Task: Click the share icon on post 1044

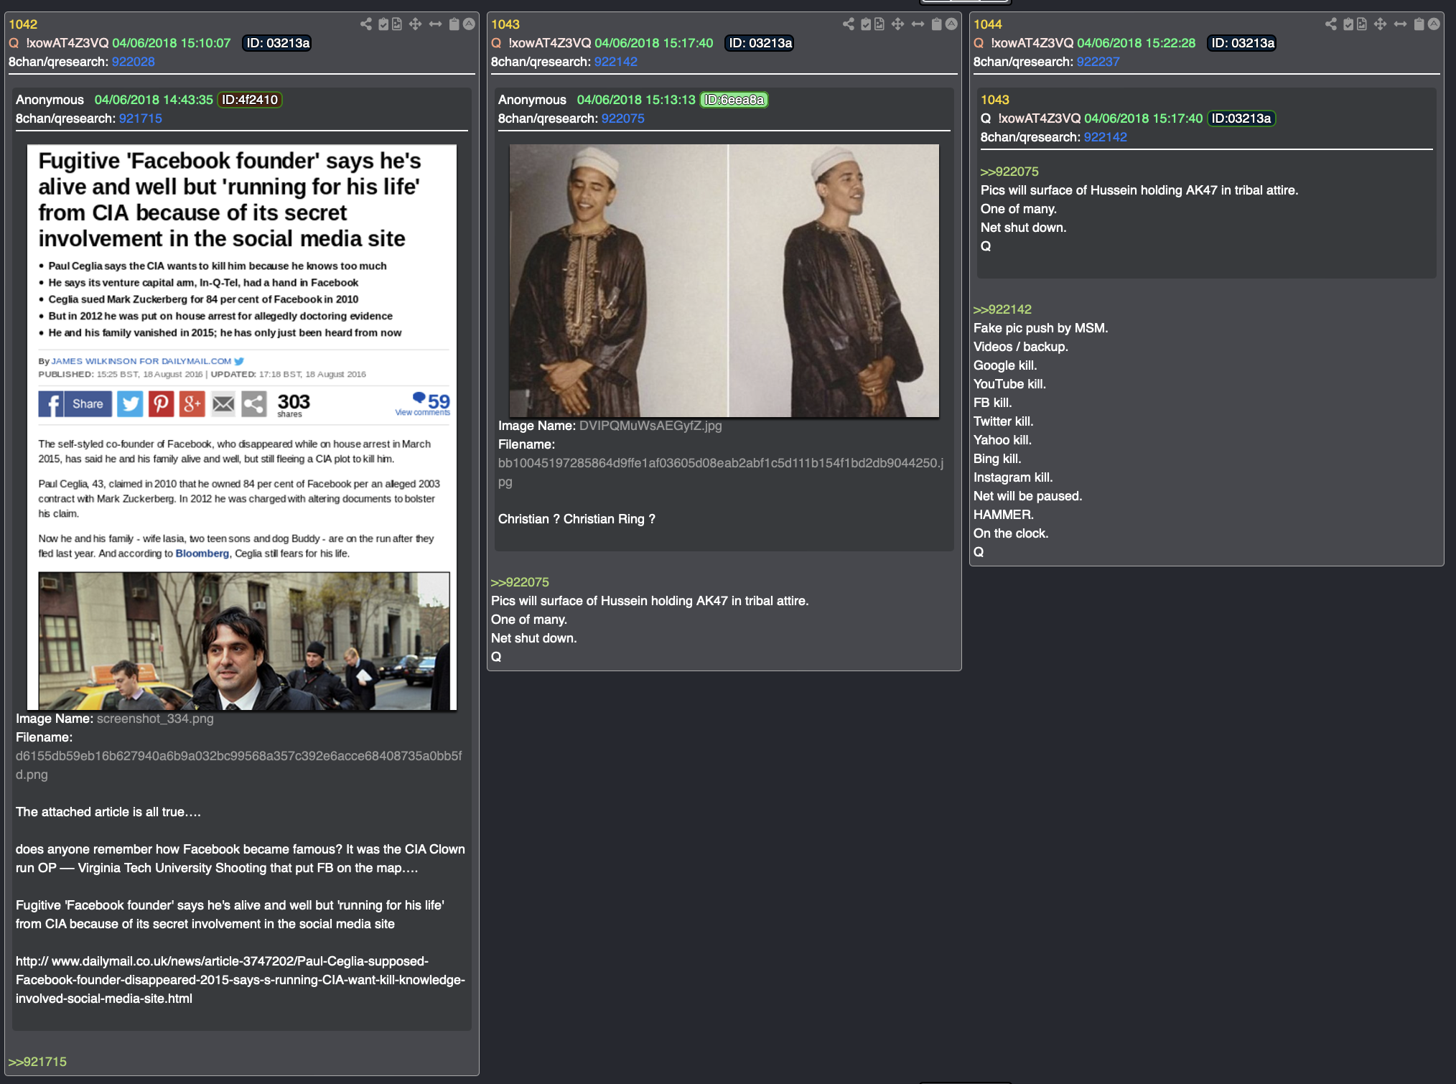Action: [1331, 24]
